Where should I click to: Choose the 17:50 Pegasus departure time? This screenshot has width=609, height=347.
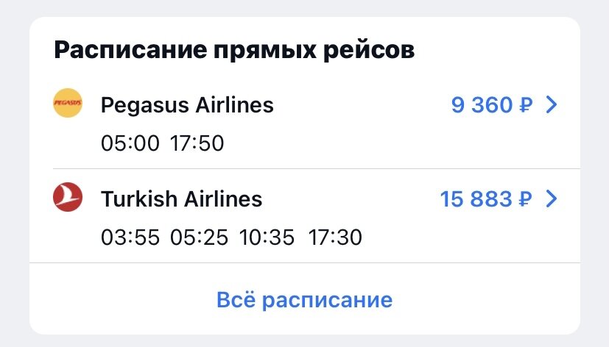point(197,143)
